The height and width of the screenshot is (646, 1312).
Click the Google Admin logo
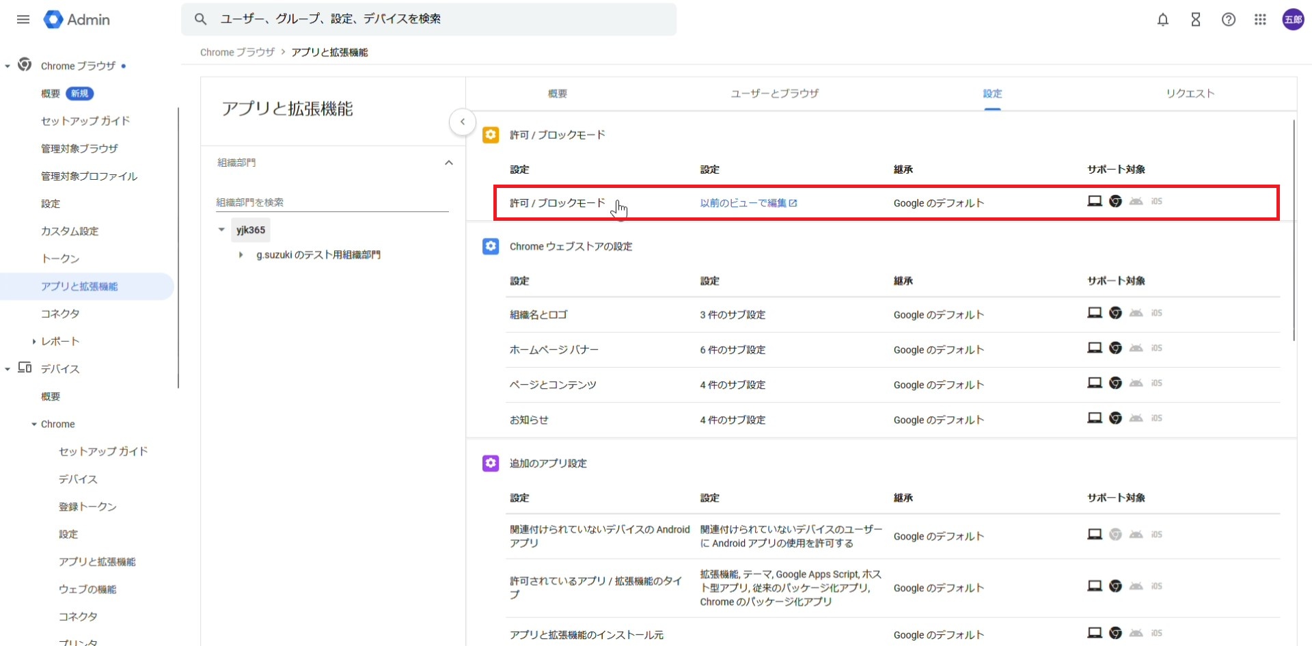click(77, 20)
